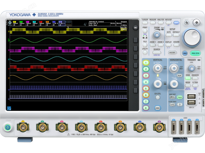Click the trigger LEVEL knob
The height and width of the screenshot is (153, 205).
click(x=192, y=68)
